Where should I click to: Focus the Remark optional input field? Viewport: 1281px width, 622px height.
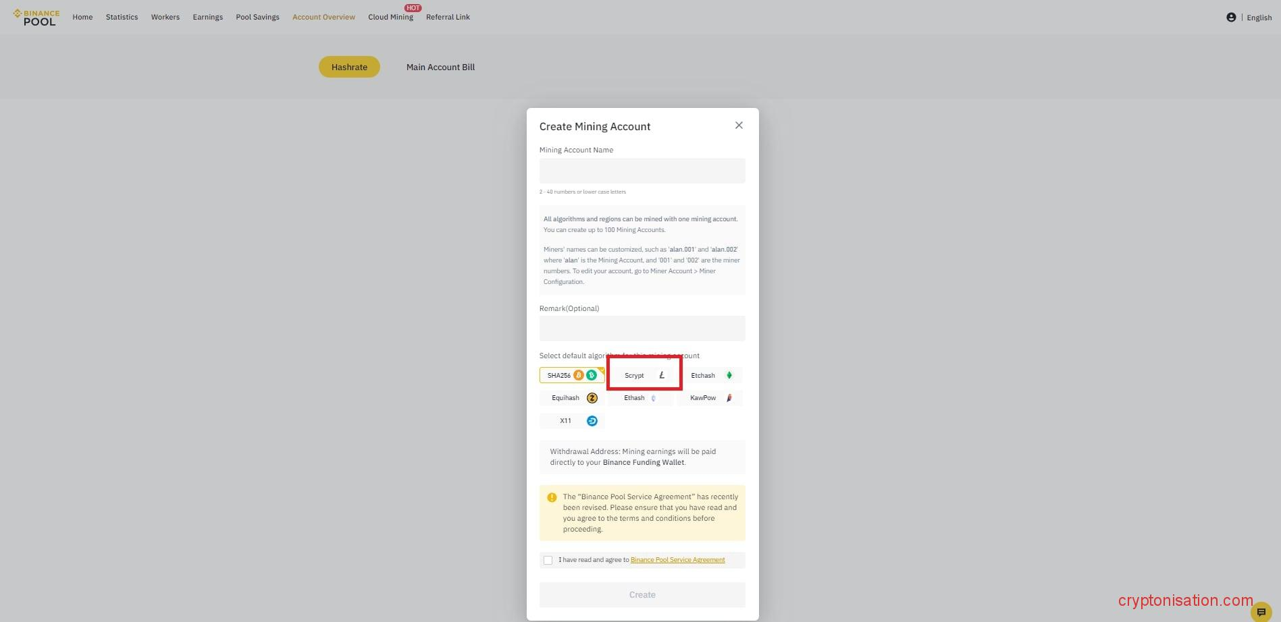[642, 329]
